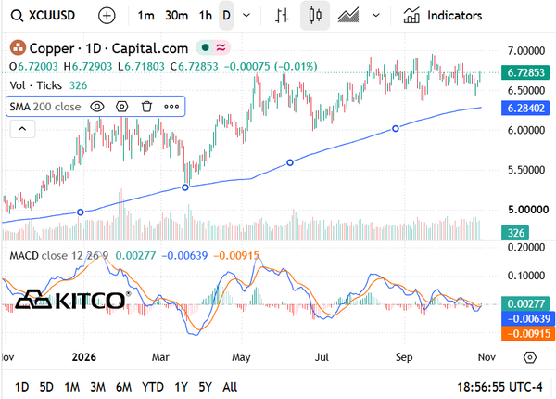The height and width of the screenshot is (399, 556).
Task: Open SMA 200 settings hexagon icon
Action: coord(122,107)
